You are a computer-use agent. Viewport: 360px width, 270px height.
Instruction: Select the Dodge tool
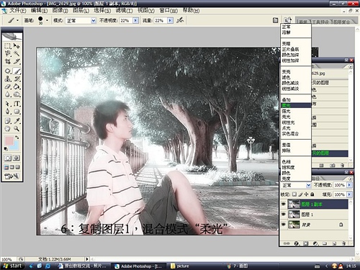[x=17, y=94]
